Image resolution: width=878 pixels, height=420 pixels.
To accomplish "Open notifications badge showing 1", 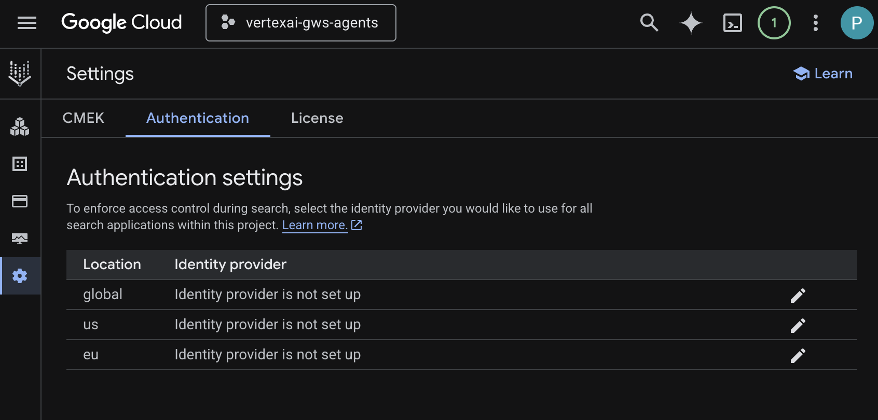I will pyautogui.click(x=774, y=23).
